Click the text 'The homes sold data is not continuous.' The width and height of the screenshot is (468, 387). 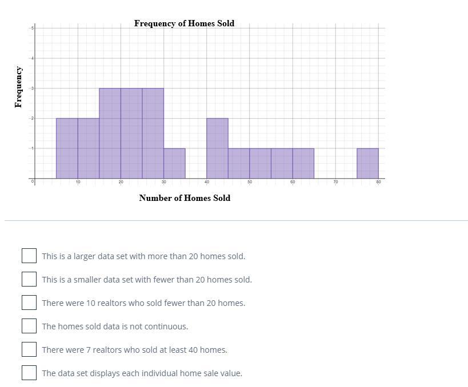(115, 326)
